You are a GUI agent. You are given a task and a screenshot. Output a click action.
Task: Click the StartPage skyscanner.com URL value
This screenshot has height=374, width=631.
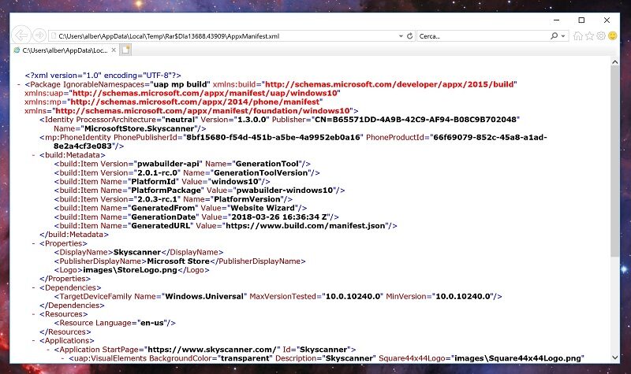211,350
